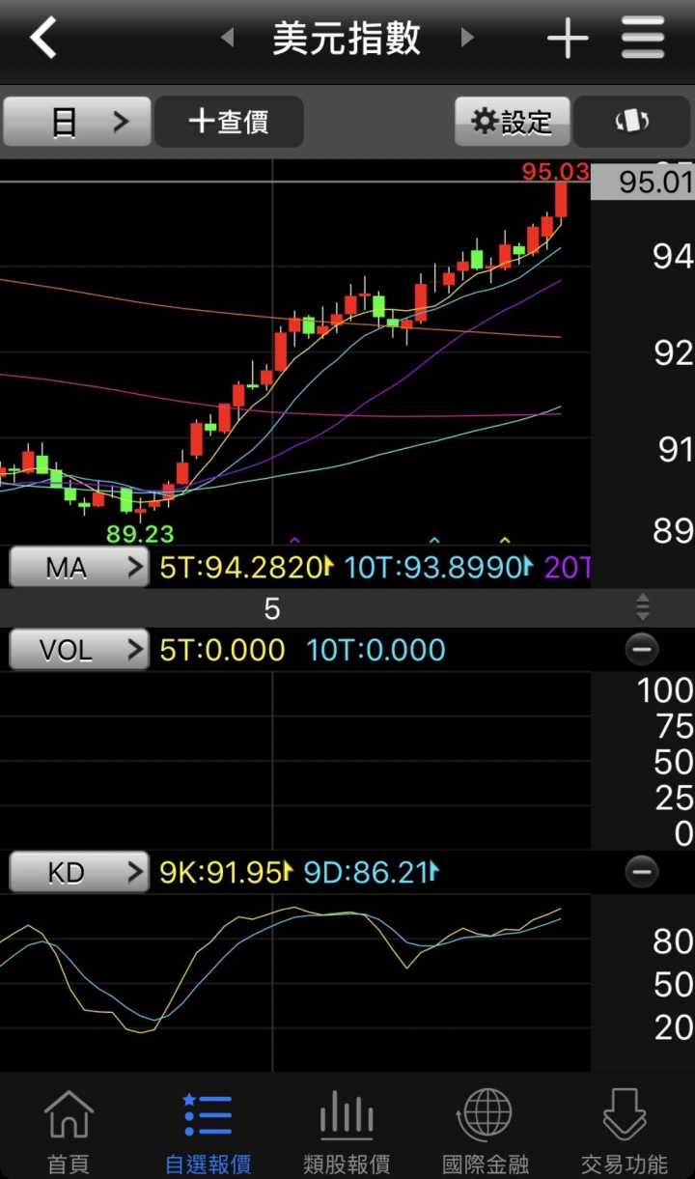
Task: Select the 95.03 high price marker
Action: click(555, 172)
